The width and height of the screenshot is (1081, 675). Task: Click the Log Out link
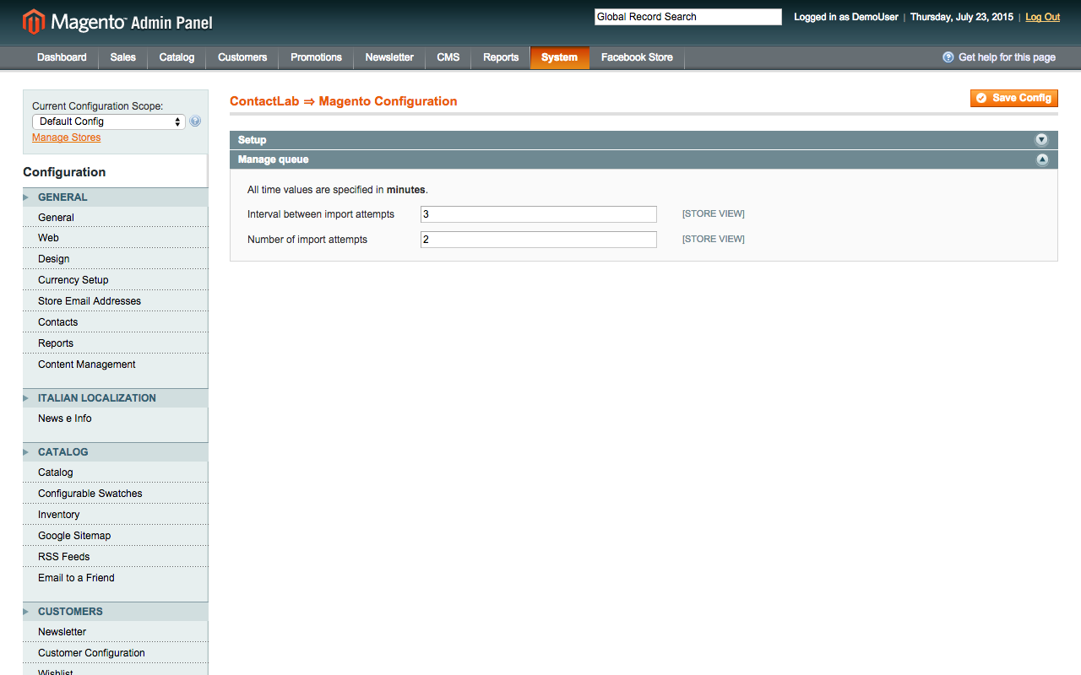pos(1043,17)
